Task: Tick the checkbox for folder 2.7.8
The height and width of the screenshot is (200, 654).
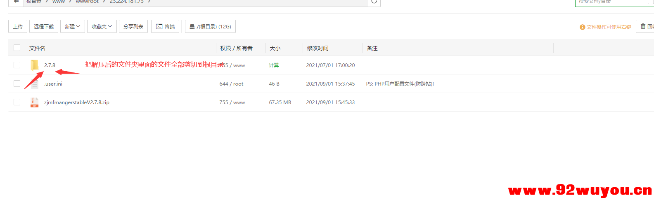Action: point(17,65)
